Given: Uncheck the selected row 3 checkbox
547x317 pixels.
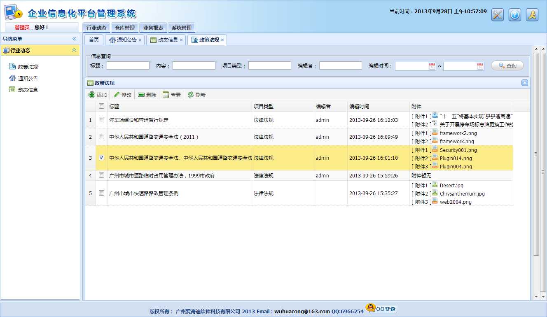Looking at the screenshot, I should [x=101, y=158].
